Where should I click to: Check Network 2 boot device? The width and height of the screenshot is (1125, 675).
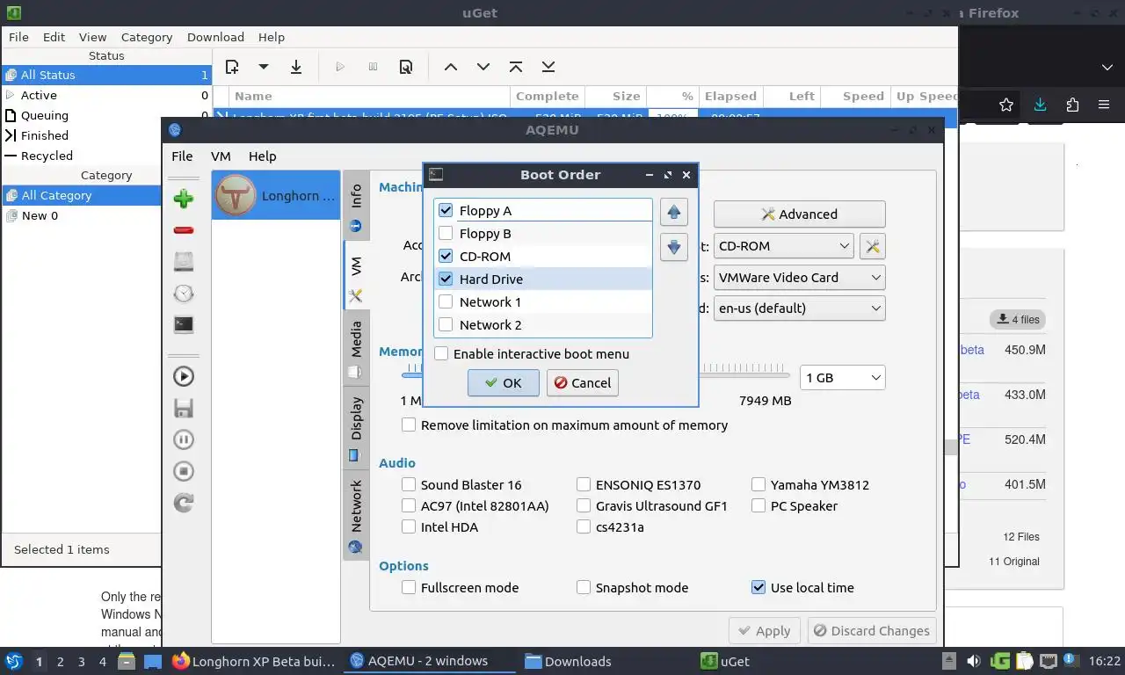(x=446, y=324)
